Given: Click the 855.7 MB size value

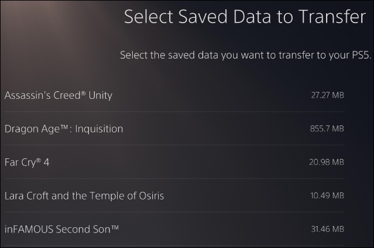Looking at the screenshot, I should pos(327,129).
